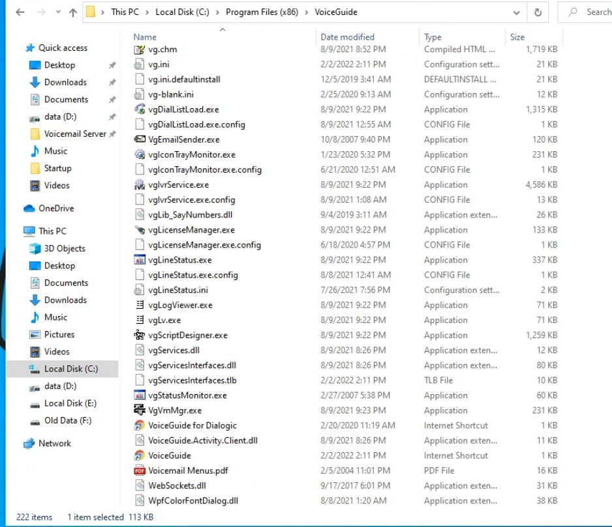Image resolution: width=612 pixels, height=527 pixels.
Task: Open the Recent locations dropdown arrow
Action: pyautogui.click(x=58, y=12)
